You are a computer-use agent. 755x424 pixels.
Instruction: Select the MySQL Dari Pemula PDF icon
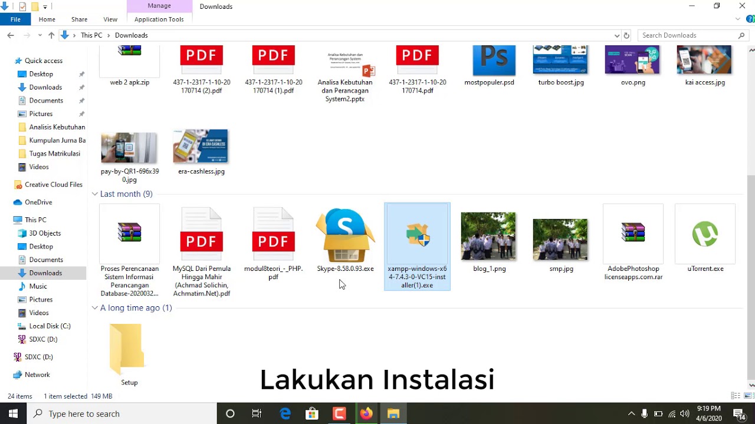[x=201, y=234]
